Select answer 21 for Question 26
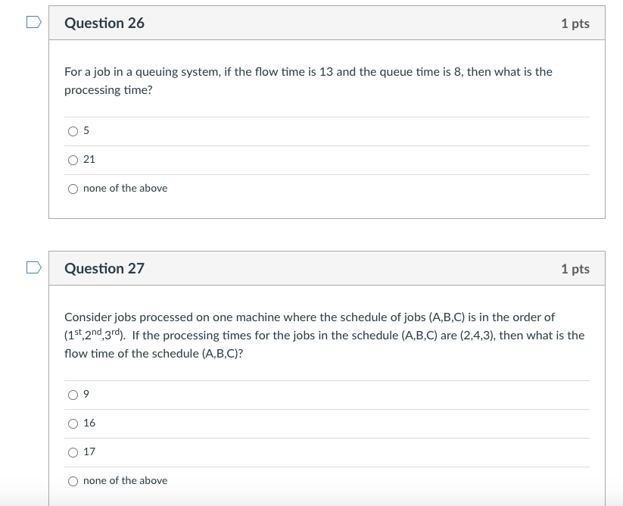Image resolution: width=623 pixels, height=506 pixels. [x=73, y=160]
